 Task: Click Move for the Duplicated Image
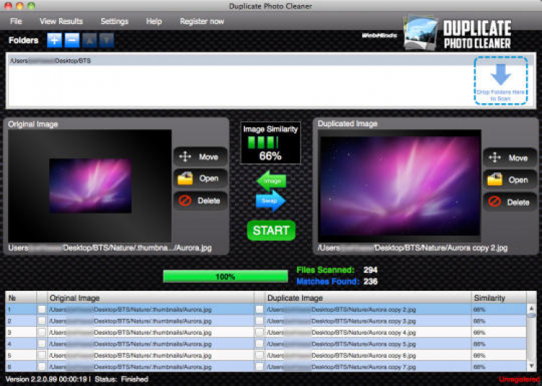point(510,158)
